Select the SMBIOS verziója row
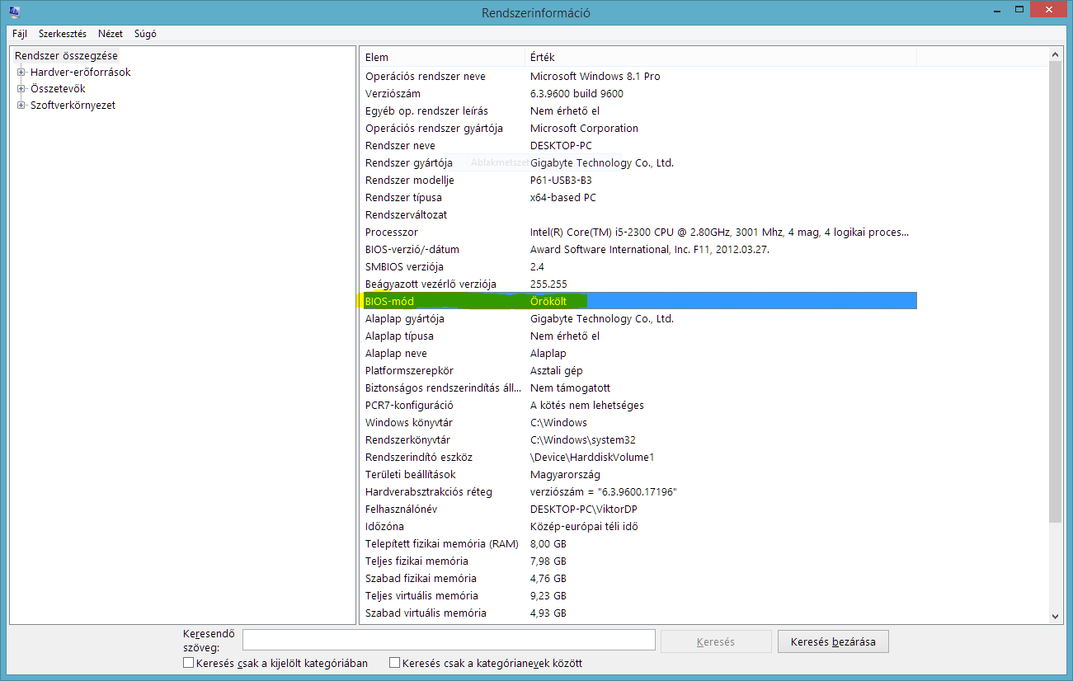This screenshot has height=681, width=1073. [x=638, y=266]
